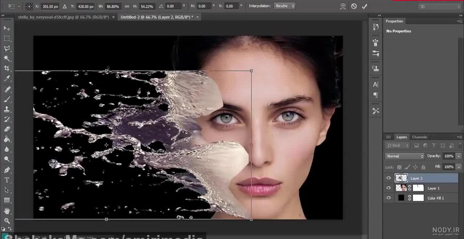Cancel the transform with the circle-slash icon

coord(354,6)
